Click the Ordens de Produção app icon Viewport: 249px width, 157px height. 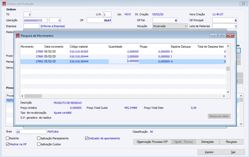click(x=4, y=4)
